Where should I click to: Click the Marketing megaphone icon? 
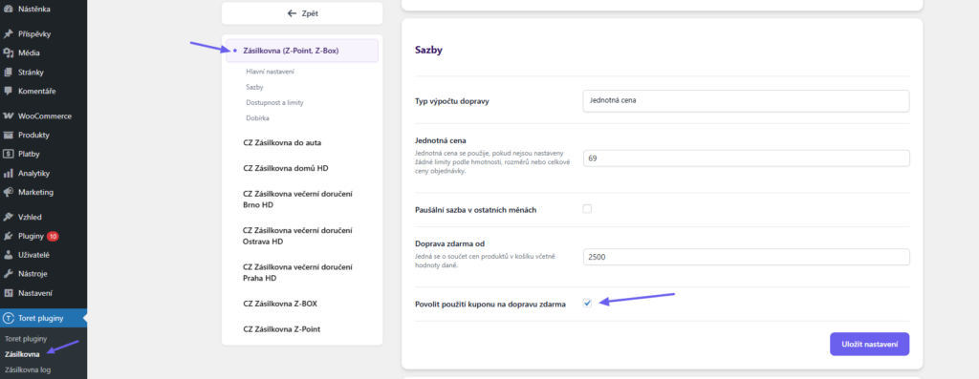9,192
